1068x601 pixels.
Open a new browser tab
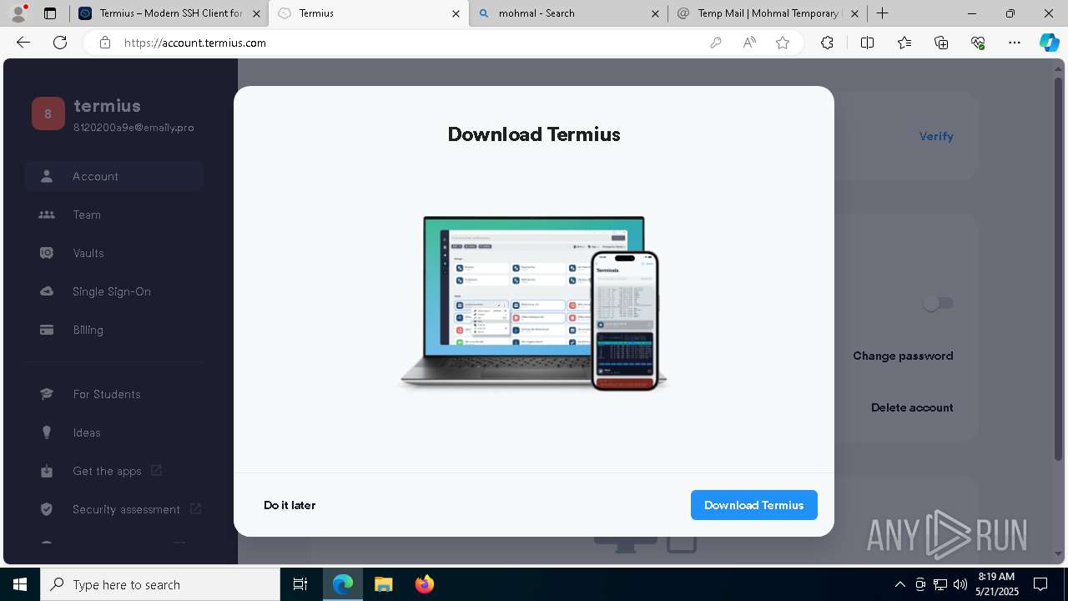coord(882,13)
